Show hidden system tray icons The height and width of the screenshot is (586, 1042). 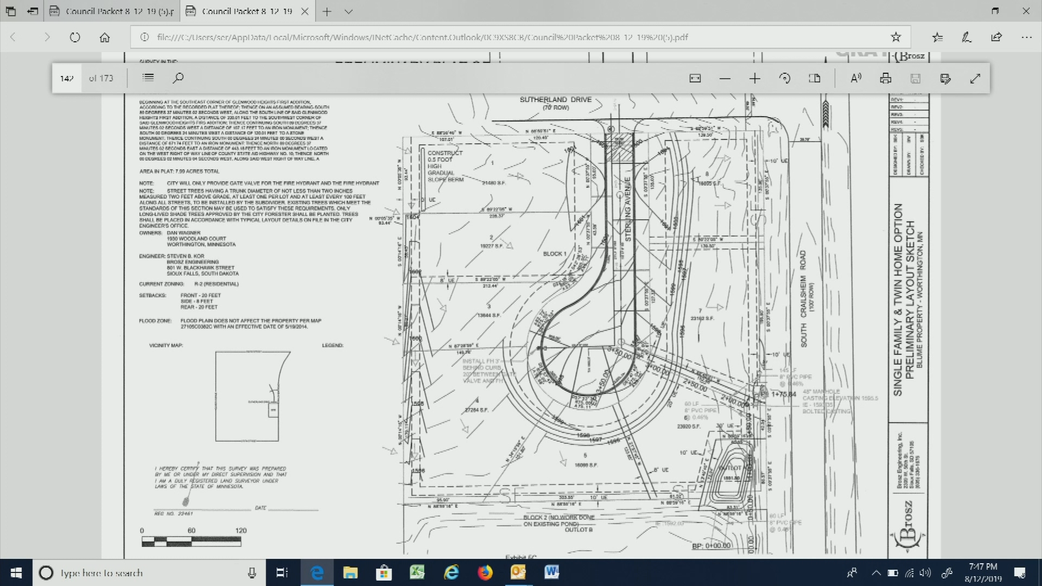click(876, 573)
